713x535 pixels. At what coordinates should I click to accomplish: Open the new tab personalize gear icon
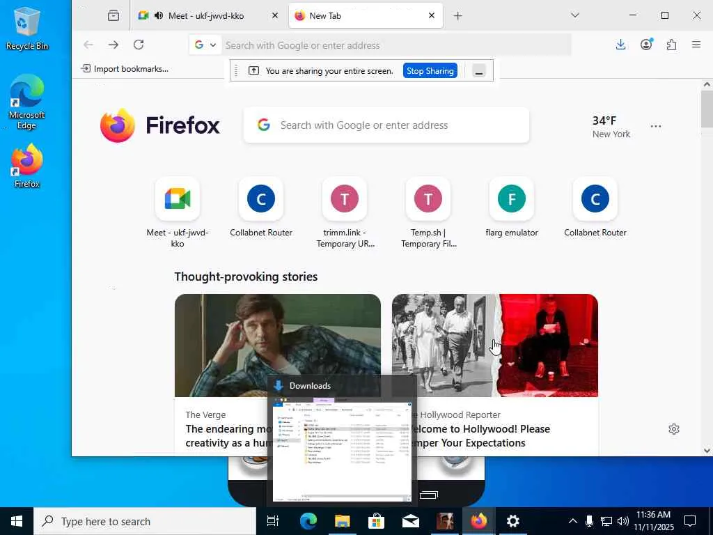(674, 429)
